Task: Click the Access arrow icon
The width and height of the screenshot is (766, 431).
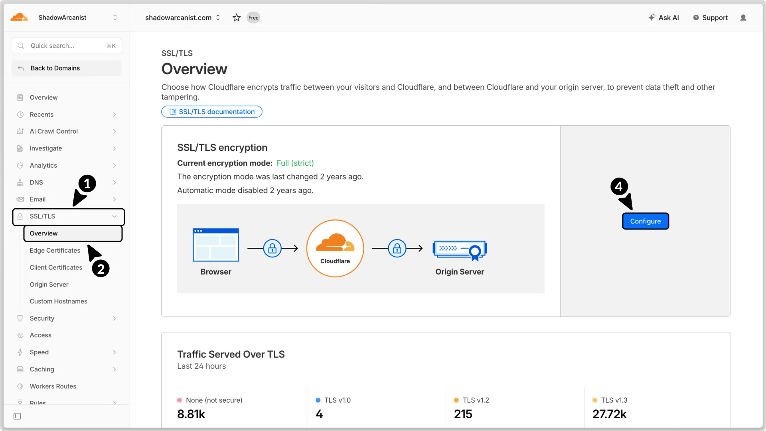Action: [20, 335]
